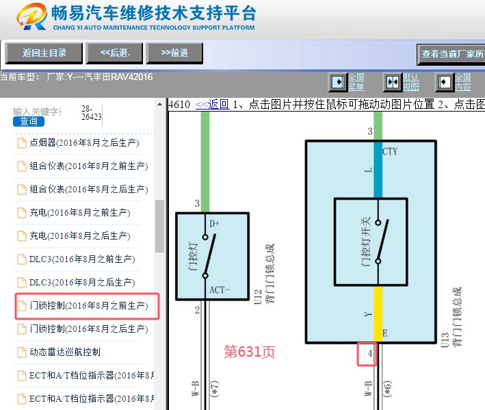Open 组合仪表(2016年8月之前生产)
Viewport: 485px width, 410px height.
(x=88, y=166)
